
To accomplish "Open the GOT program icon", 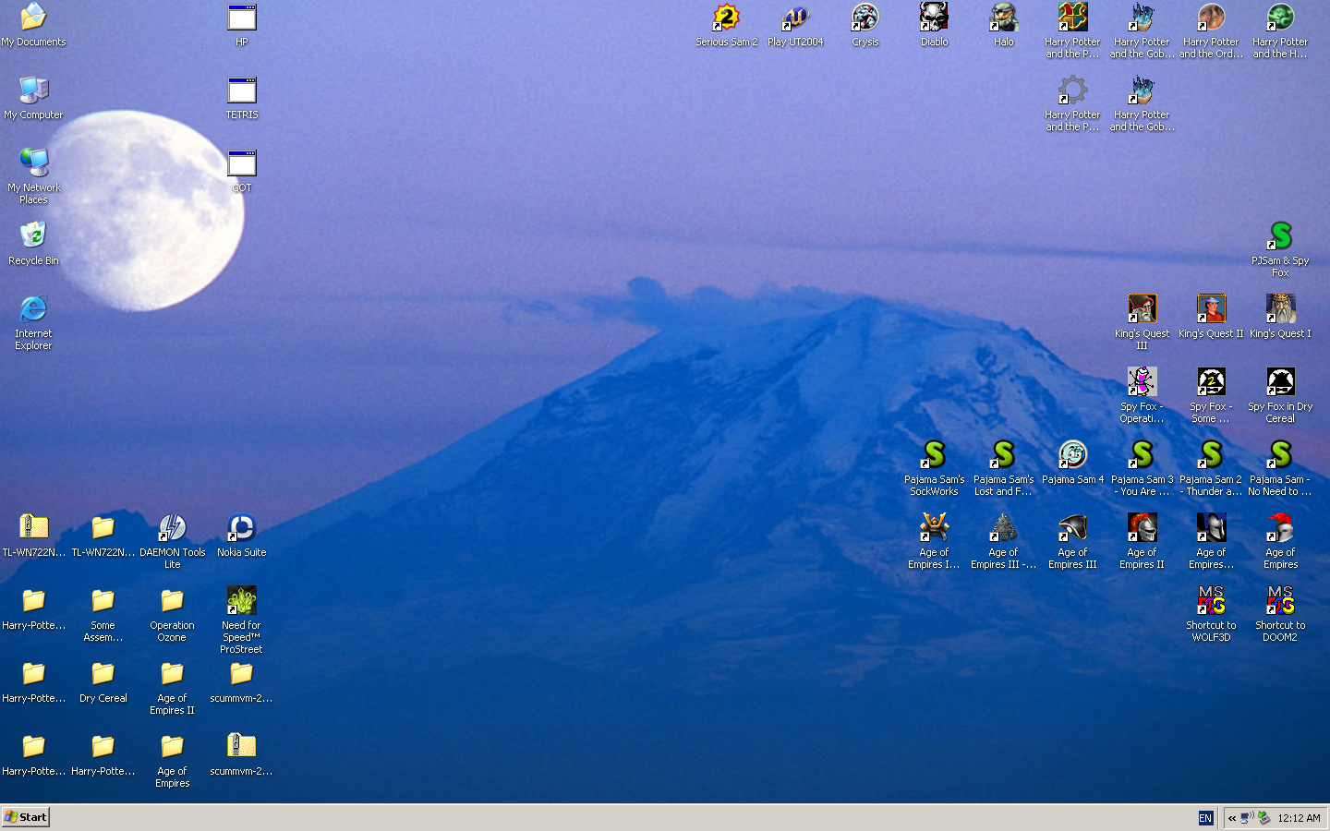I will coord(241,171).
